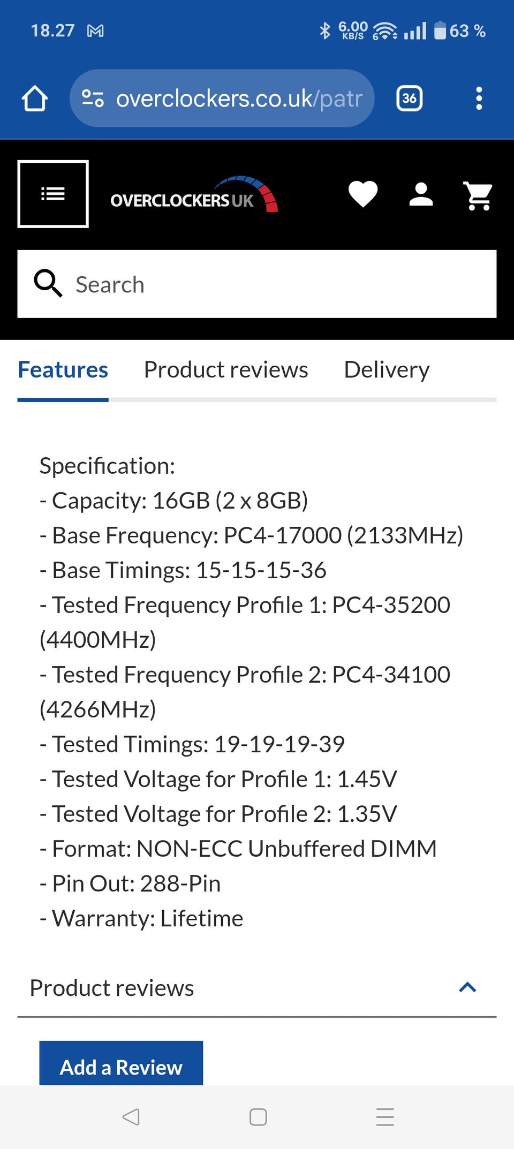514x1149 pixels.
Task: Tap the overclockers.co.uk address bar URL
Action: pyautogui.click(x=239, y=99)
